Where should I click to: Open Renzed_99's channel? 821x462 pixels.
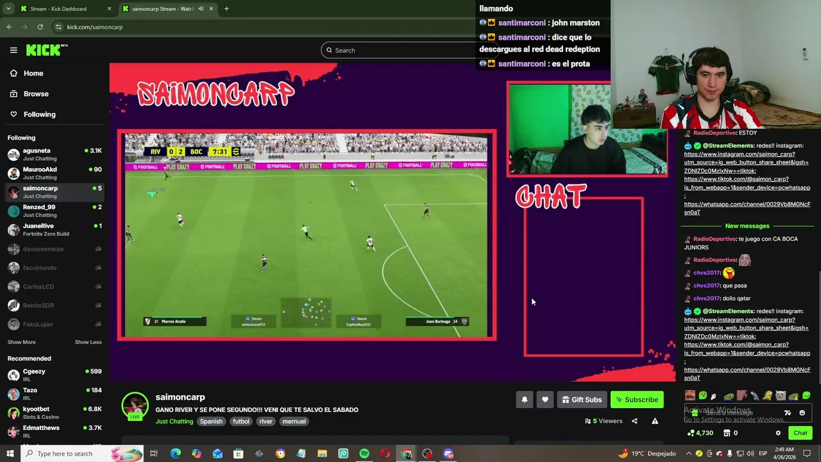[x=55, y=210]
